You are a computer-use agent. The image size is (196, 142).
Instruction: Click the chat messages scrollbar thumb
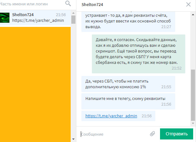click(x=193, y=95)
